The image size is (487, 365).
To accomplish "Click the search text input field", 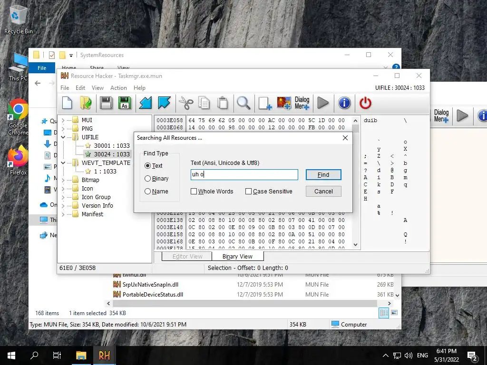I will 244,174.
